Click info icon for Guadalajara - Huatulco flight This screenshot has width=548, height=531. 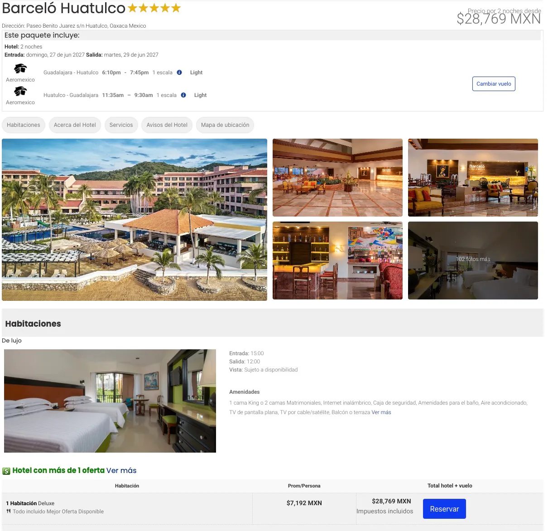[x=179, y=72]
